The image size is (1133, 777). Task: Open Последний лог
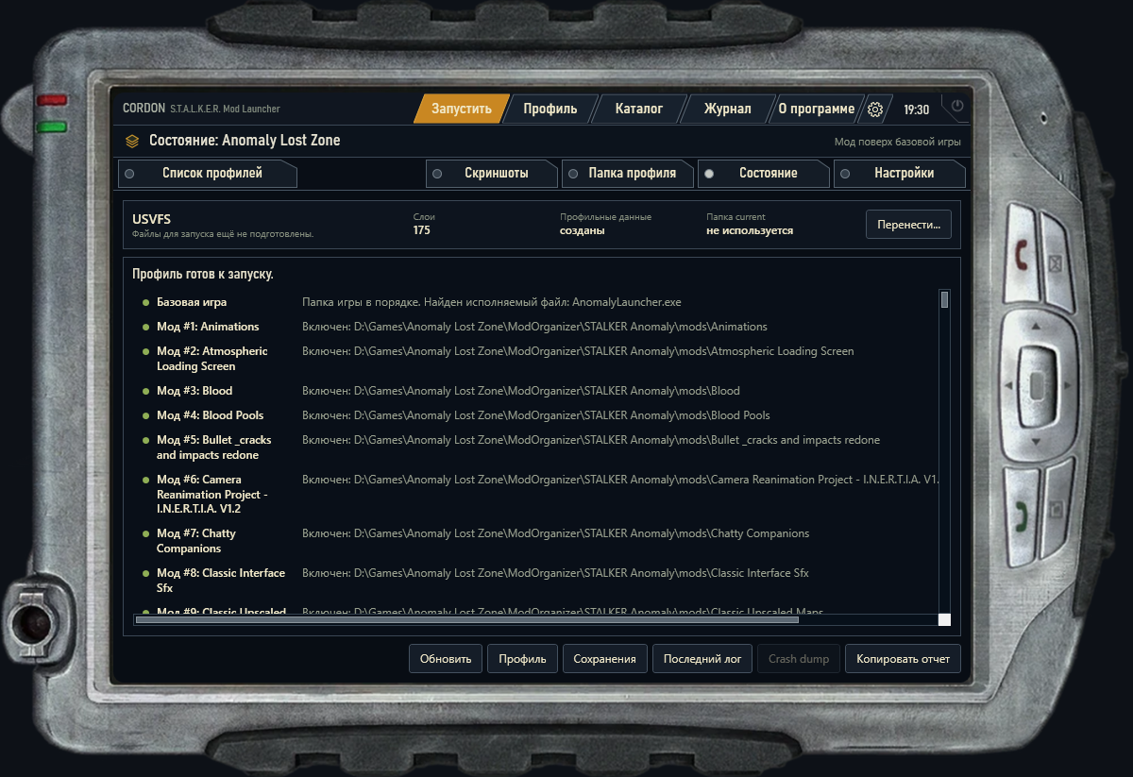(x=702, y=659)
